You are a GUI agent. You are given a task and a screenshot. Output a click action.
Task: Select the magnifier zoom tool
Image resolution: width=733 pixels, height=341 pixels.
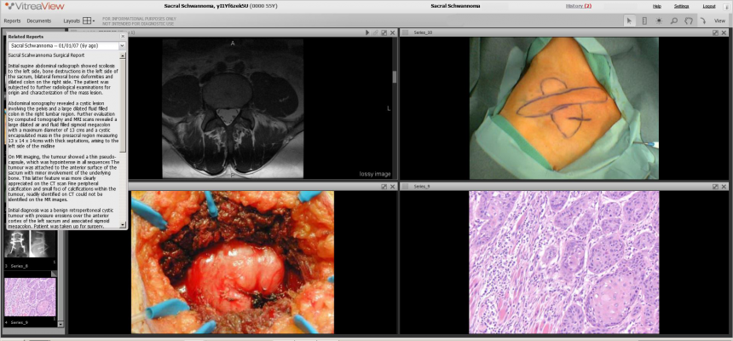pyautogui.click(x=673, y=20)
